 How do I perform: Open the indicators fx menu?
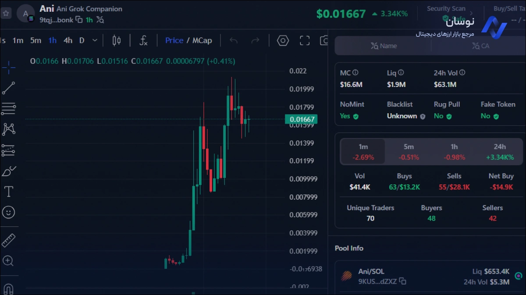click(x=143, y=41)
